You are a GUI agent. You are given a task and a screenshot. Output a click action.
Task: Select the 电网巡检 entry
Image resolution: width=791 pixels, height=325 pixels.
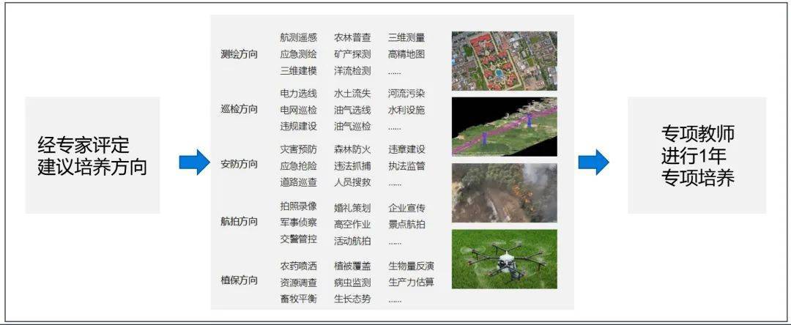click(299, 110)
